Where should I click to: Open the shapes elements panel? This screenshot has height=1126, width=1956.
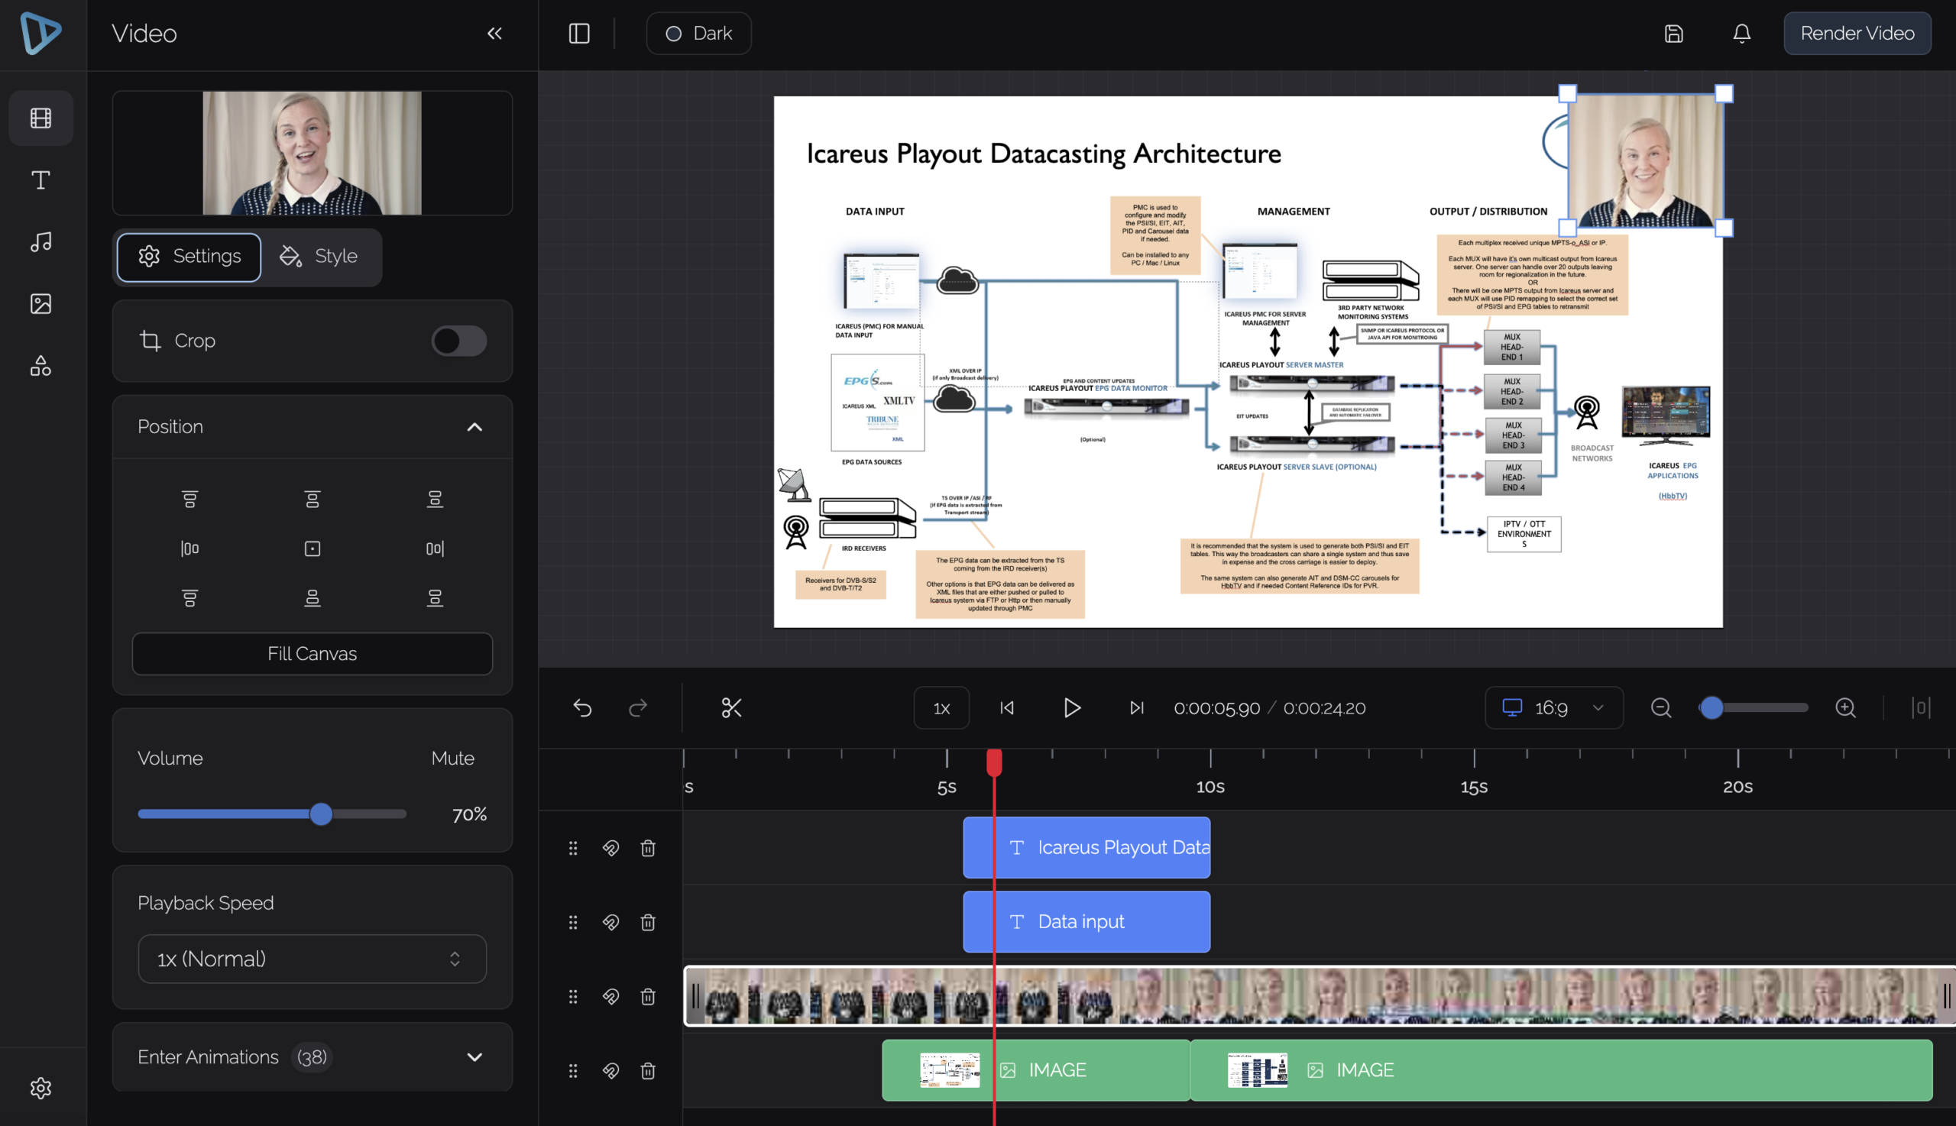(x=41, y=365)
